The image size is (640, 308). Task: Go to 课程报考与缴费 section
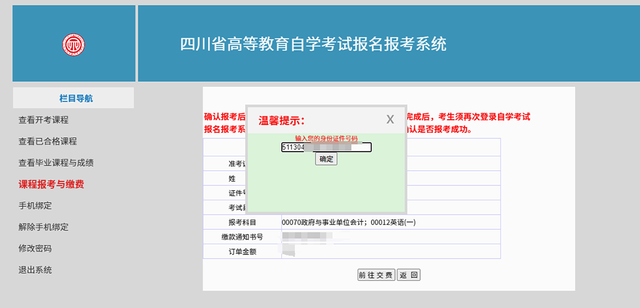pyautogui.click(x=51, y=184)
